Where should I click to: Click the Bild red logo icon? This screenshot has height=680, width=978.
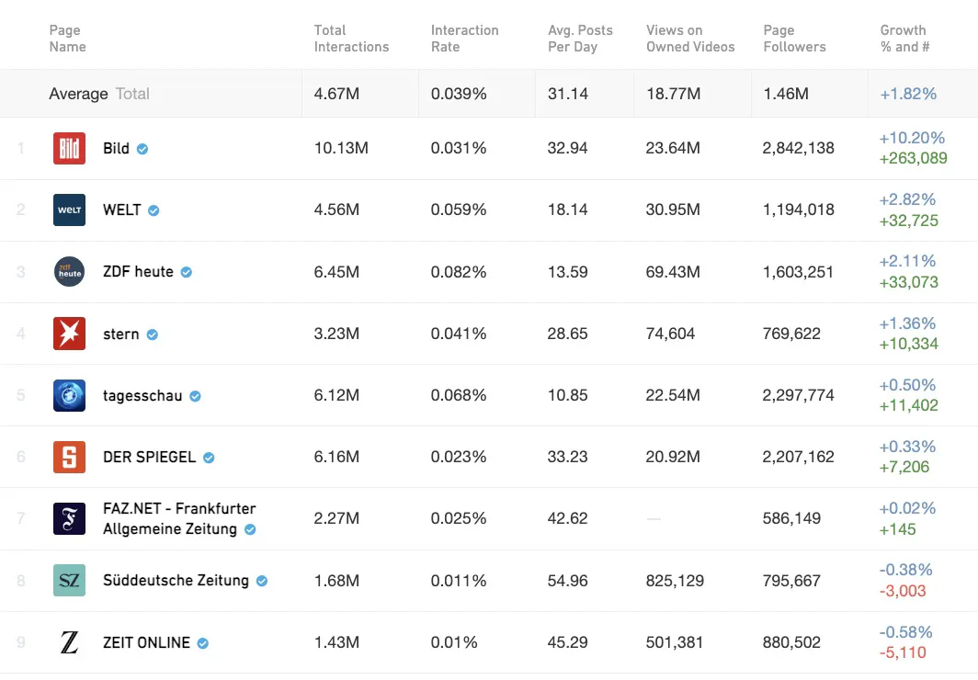(69, 148)
